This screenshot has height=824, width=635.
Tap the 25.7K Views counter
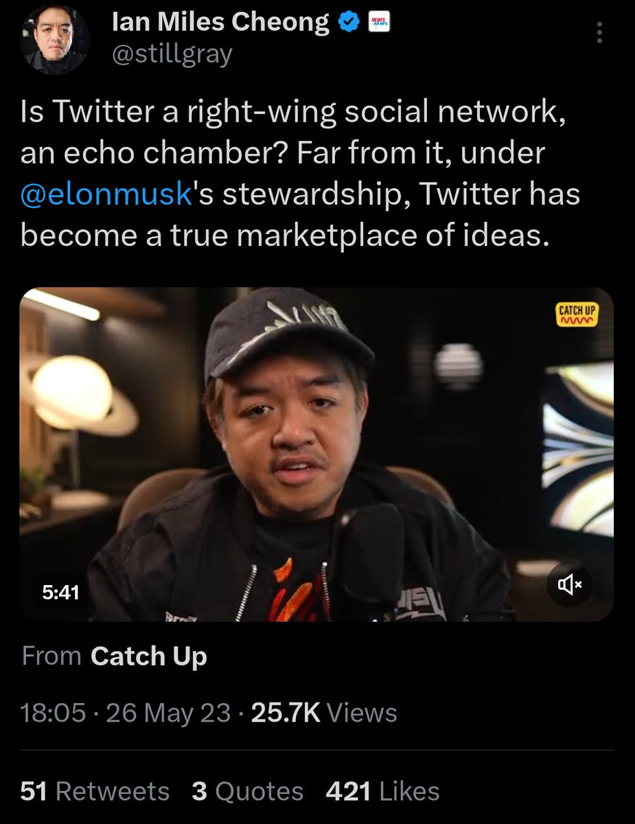(324, 713)
